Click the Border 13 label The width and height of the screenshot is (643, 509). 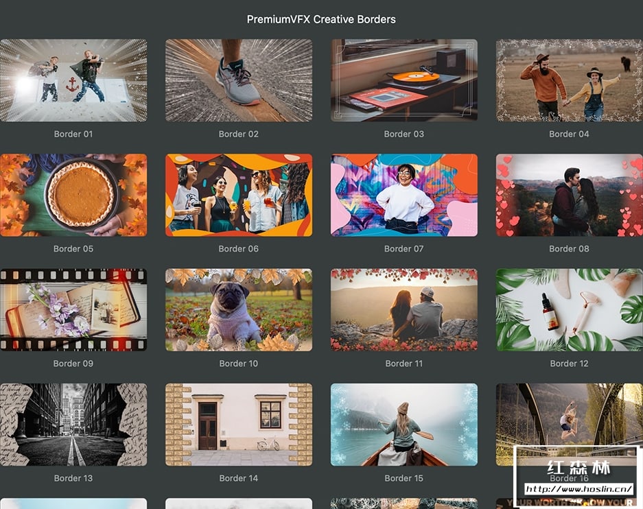click(73, 478)
